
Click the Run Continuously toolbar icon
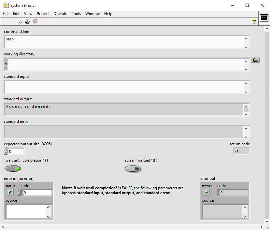coord(27,22)
